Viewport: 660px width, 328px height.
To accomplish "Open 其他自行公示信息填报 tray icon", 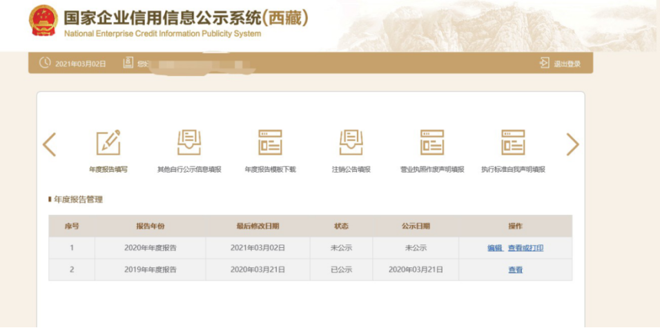I will 189,142.
